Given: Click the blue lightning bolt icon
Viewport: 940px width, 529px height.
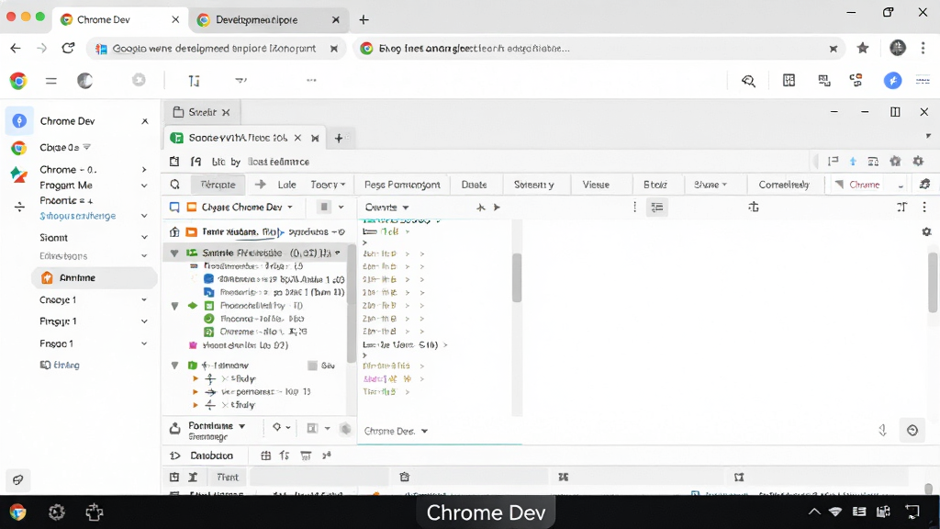Looking at the screenshot, I should tap(892, 81).
